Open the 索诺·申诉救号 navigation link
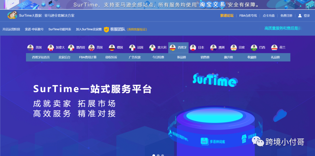 34,29
